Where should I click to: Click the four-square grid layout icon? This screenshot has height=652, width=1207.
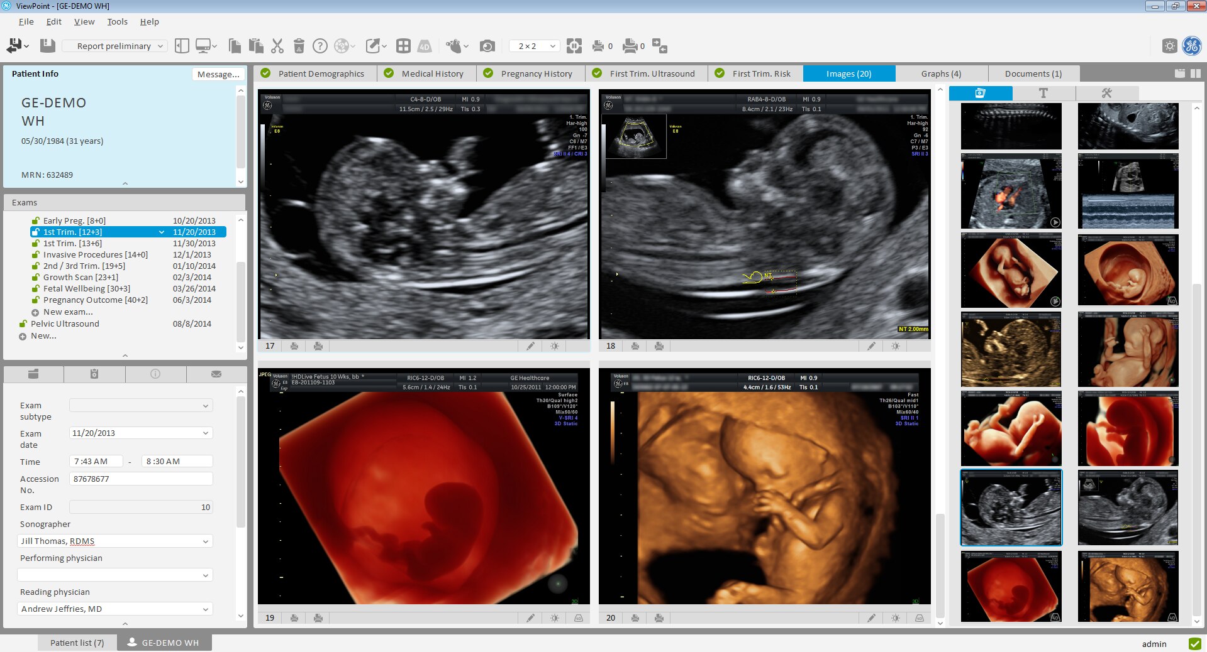(403, 46)
